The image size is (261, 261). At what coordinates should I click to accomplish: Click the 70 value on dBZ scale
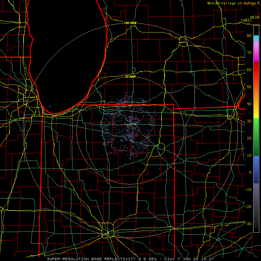click(x=249, y=52)
